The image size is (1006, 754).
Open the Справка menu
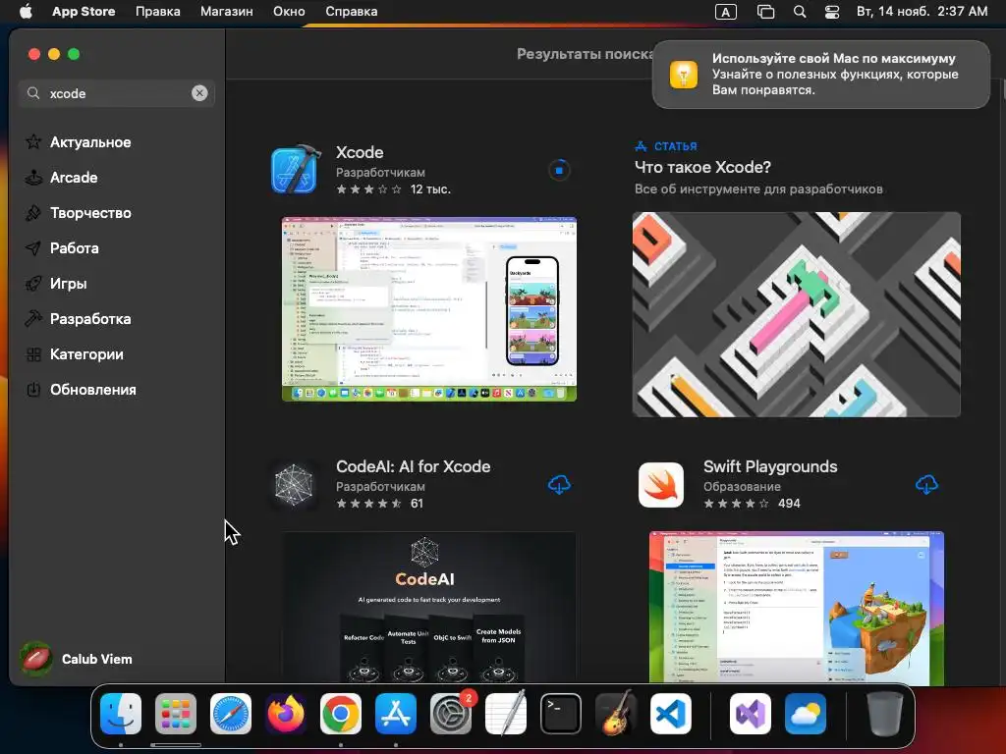pyautogui.click(x=351, y=12)
